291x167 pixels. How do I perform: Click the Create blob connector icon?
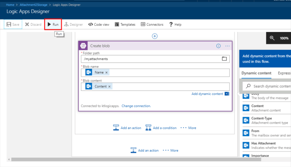83,45
